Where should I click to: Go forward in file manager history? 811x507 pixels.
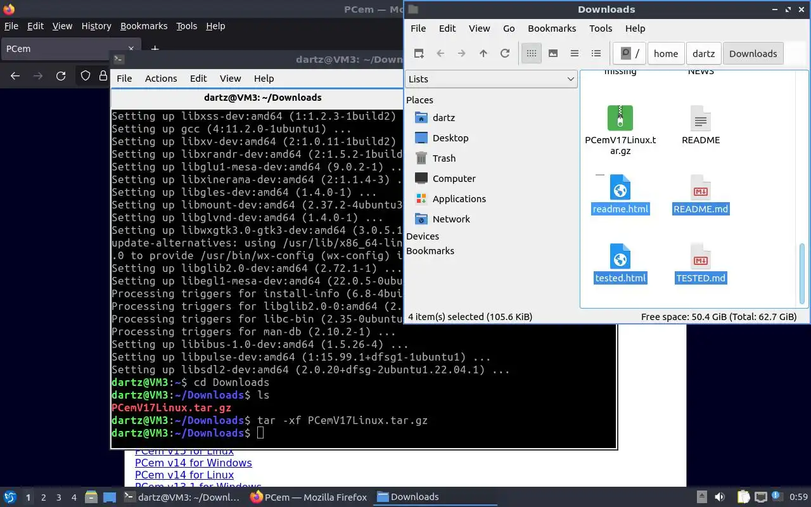(462, 53)
